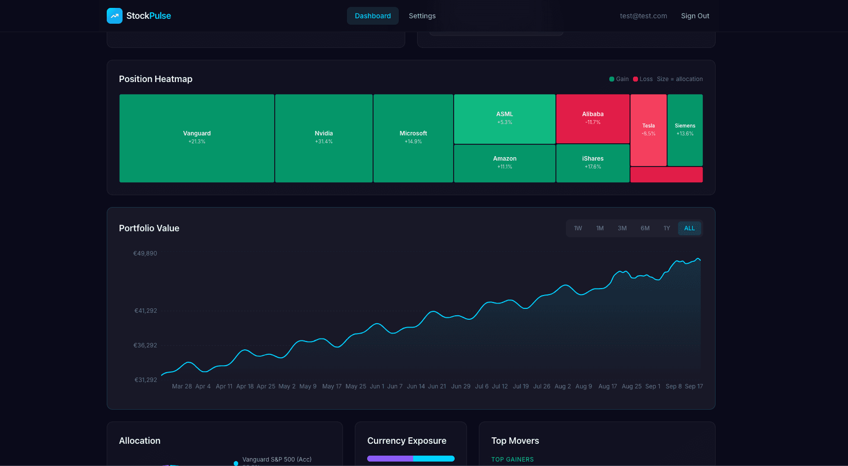Click the Mar 28 date label
This screenshot has width=848, height=466.
tap(182, 386)
